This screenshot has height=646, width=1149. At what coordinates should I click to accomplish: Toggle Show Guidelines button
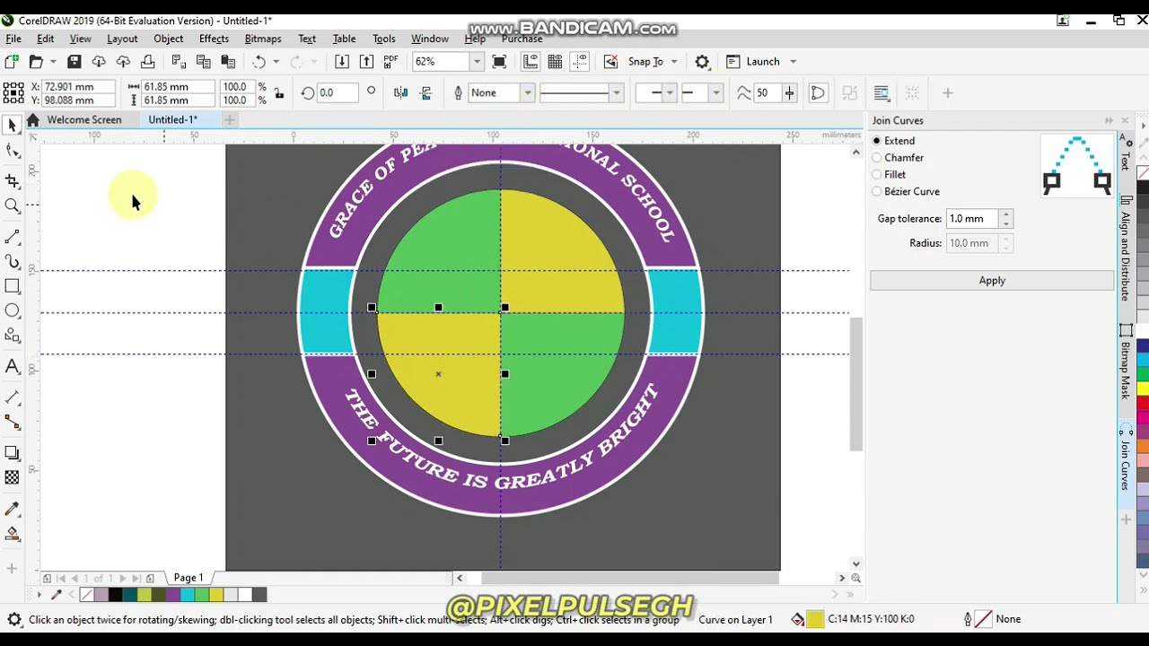[579, 61]
